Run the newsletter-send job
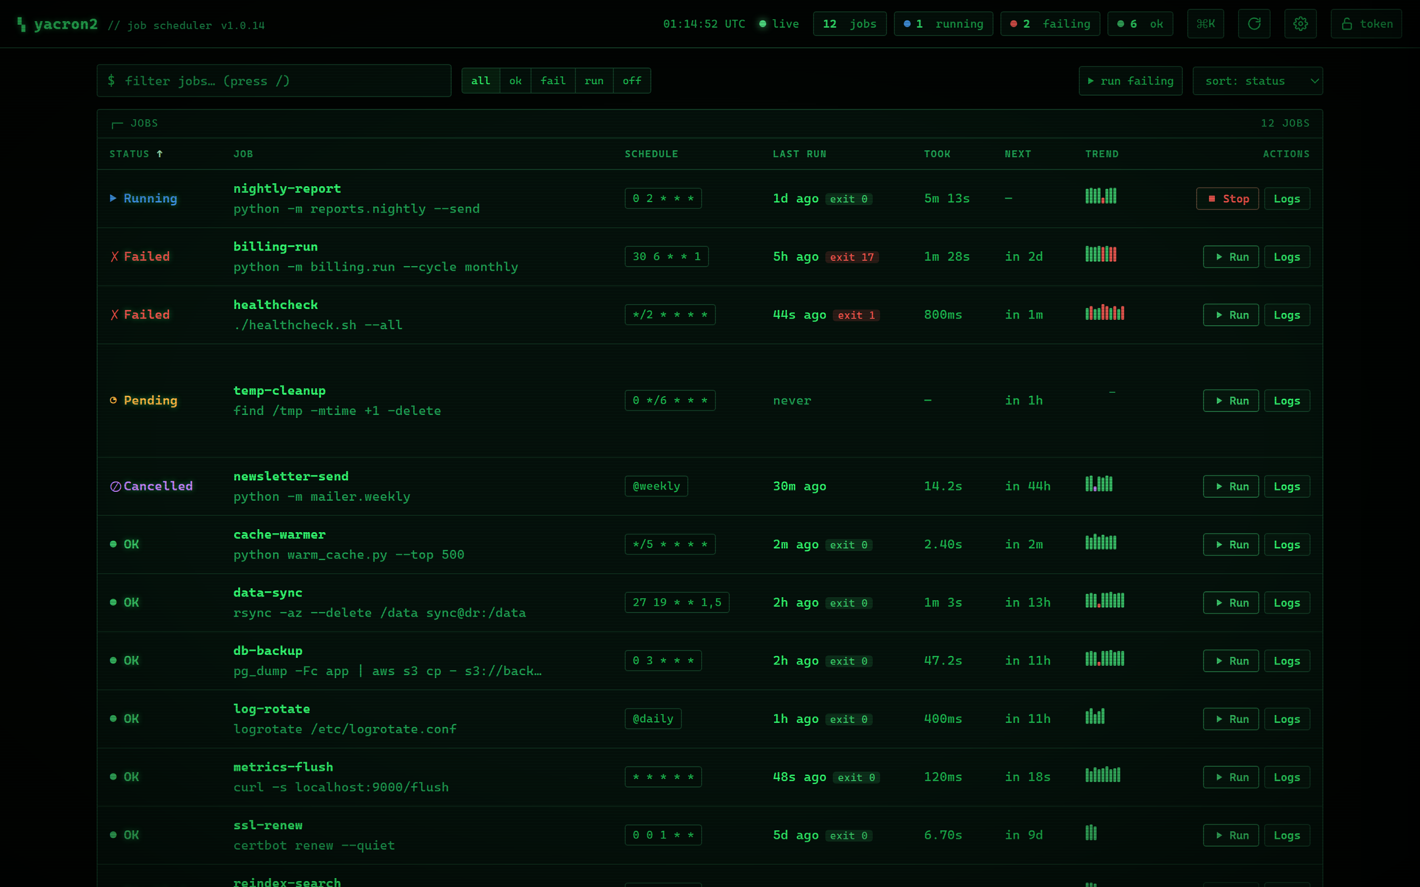This screenshot has width=1420, height=887. 1231,486
